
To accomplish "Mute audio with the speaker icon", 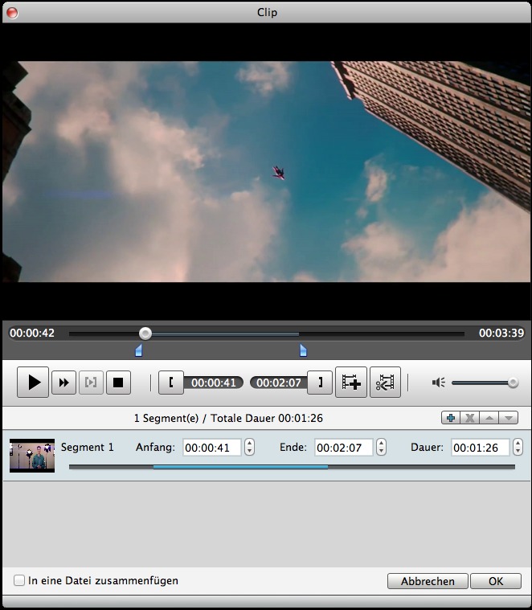I will (439, 383).
